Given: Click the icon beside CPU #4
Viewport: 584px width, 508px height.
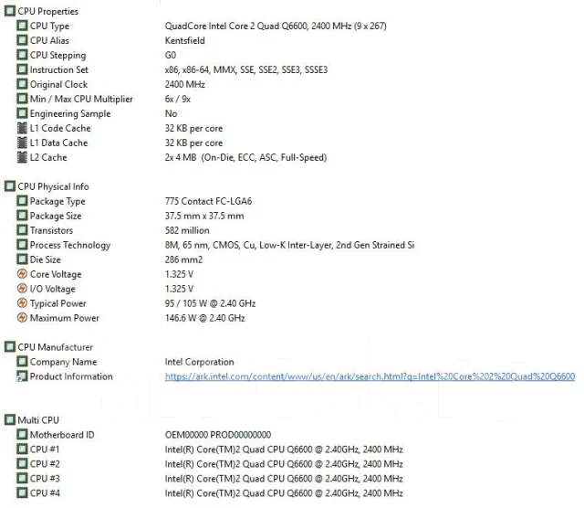Looking at the screenshot, I should click(x=22, y=493).
